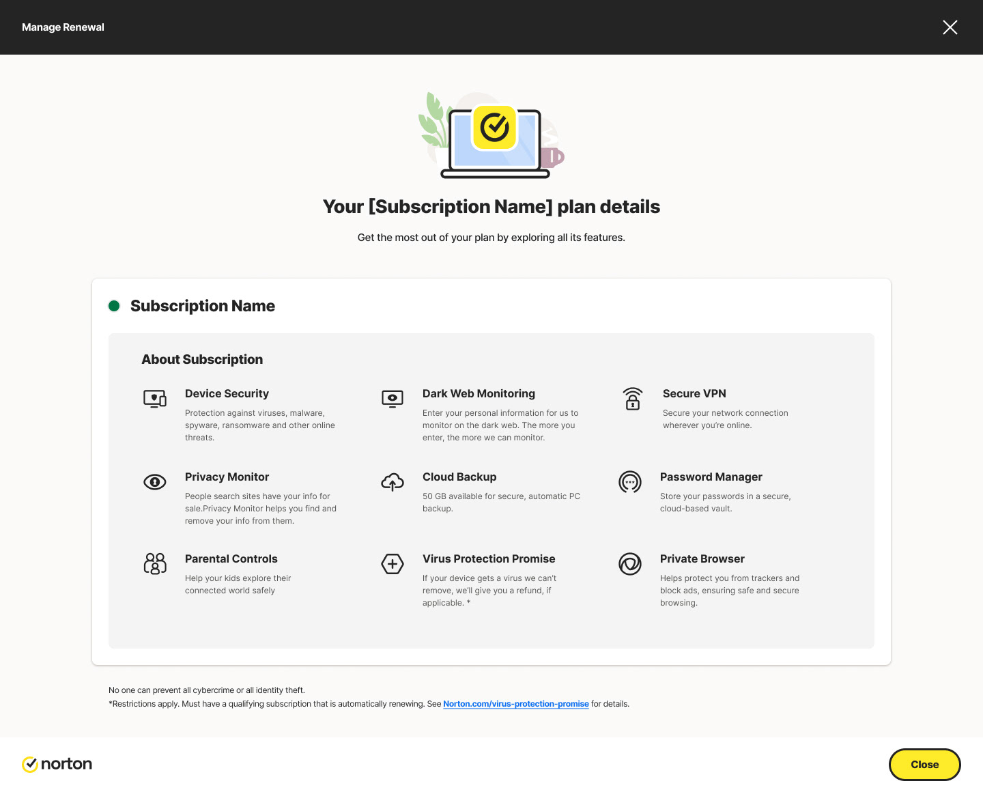Click the About Subscription heading
983x792 pixels.
coord(202,360)
